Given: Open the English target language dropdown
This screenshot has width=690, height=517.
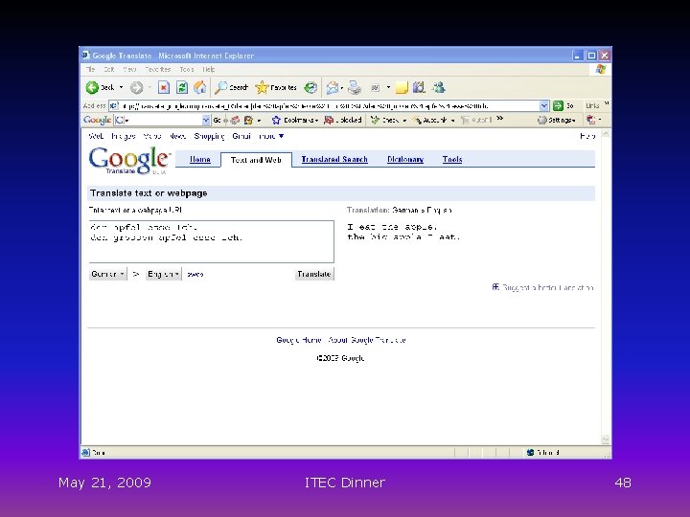Looking at the screenshot, I should (164, 274).
